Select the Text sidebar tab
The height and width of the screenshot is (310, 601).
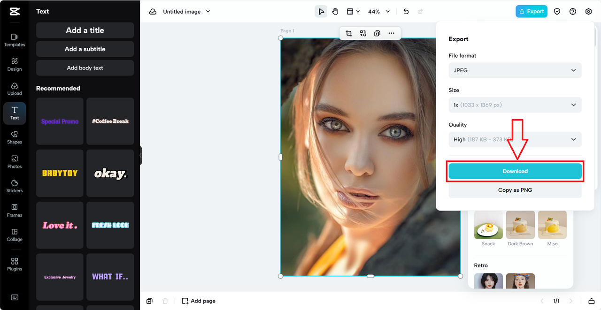(15, 113)
